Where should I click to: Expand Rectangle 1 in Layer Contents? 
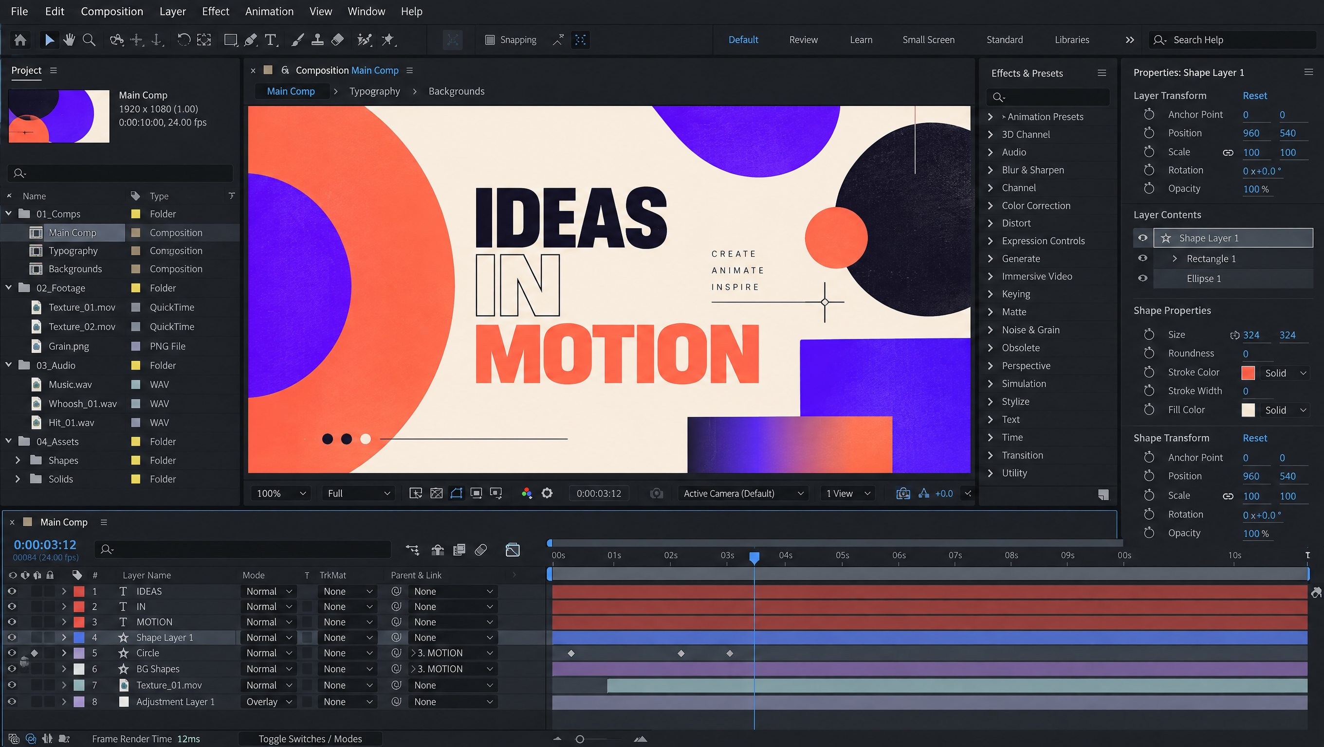point(1175,258)
